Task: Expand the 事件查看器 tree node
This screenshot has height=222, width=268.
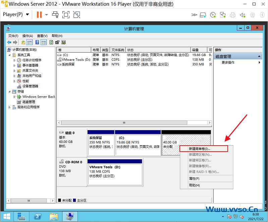Action: click(14, 65)
